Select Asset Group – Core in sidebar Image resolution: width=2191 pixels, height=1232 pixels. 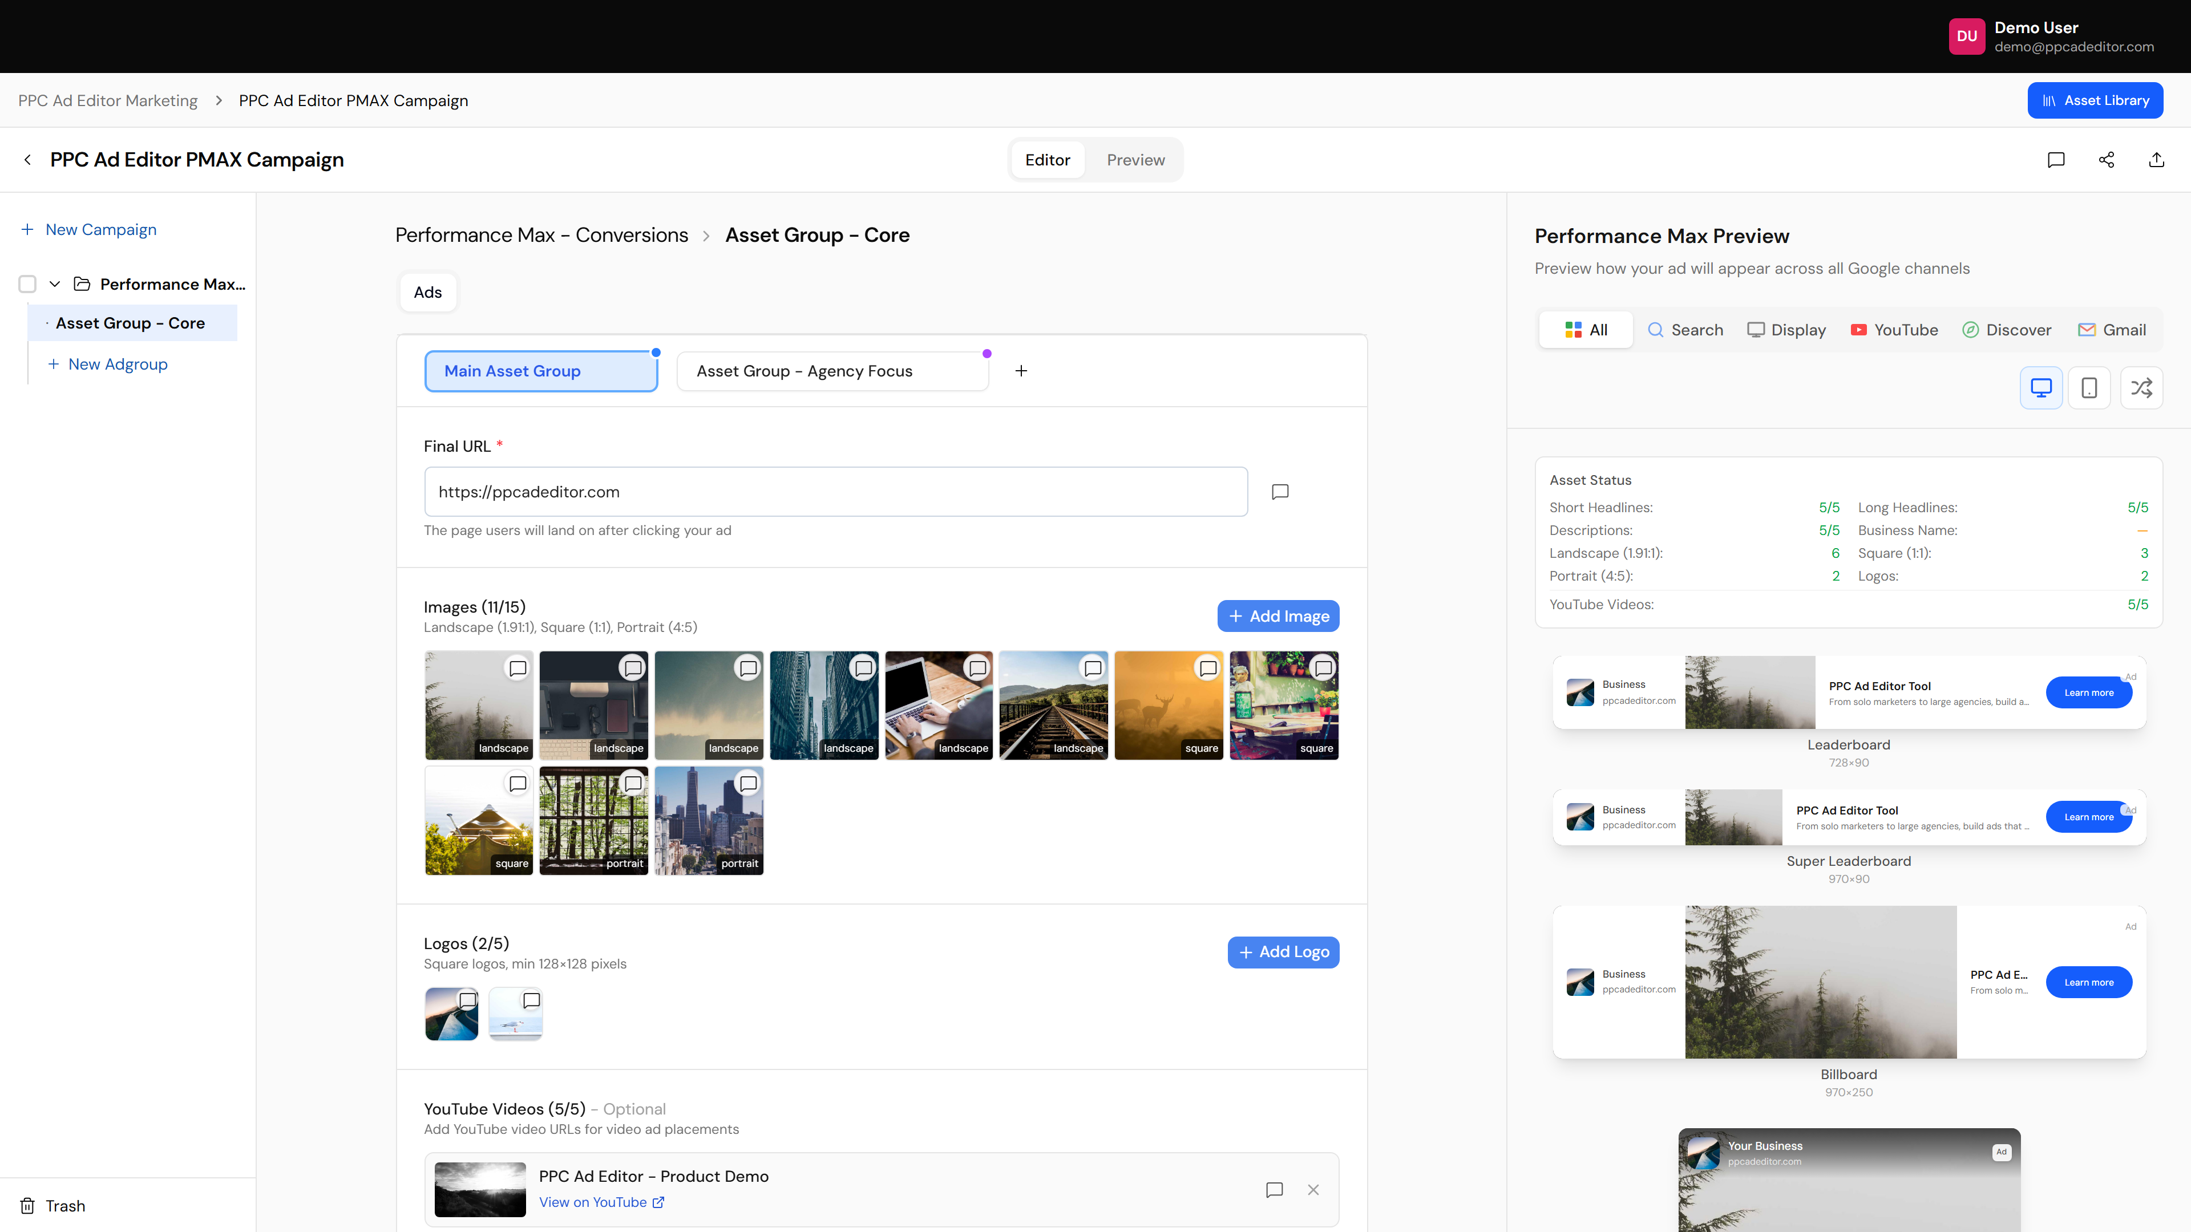[x=132, y=323]
